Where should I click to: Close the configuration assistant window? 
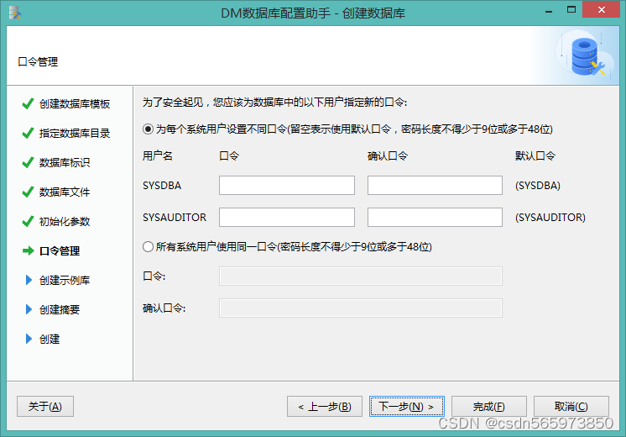(x=602, y=9)
